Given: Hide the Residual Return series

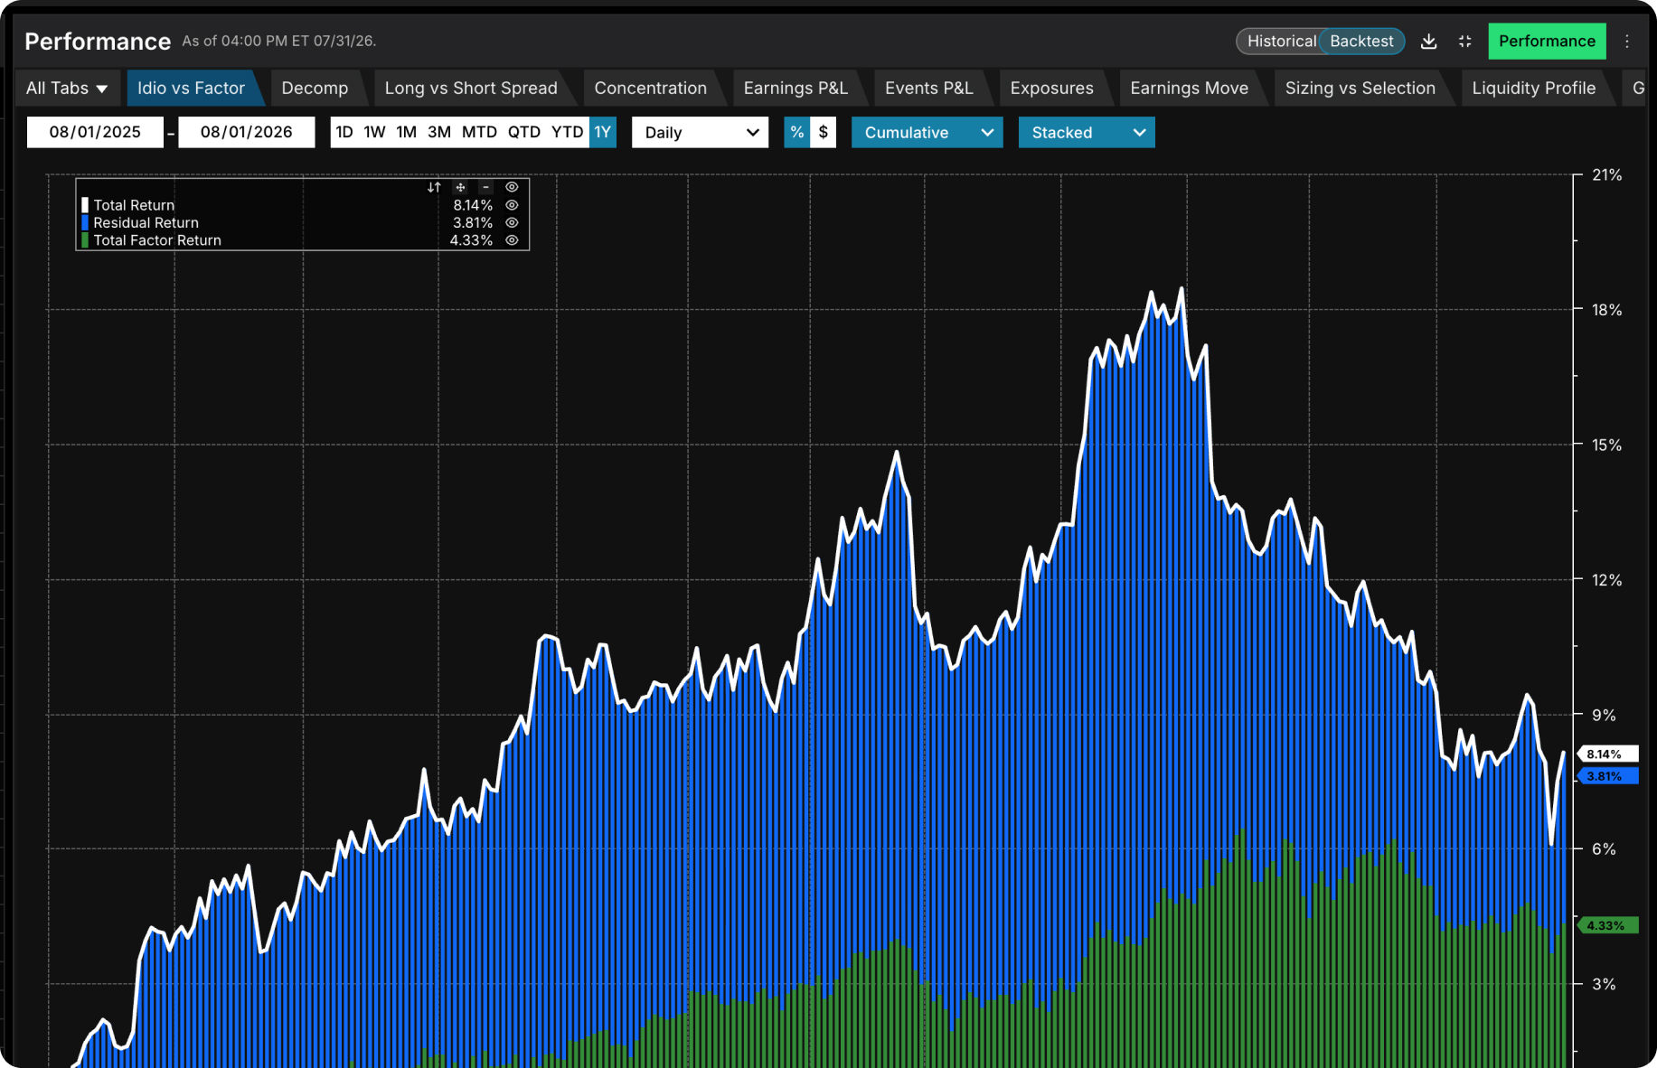Looking at the screenshot, I should [512, 222].
